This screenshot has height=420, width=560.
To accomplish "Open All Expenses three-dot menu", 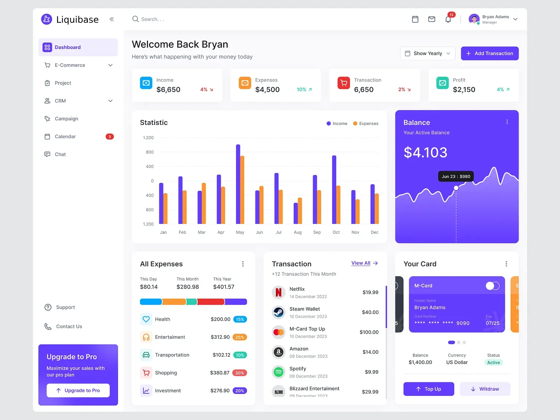I will pos(243,264).
